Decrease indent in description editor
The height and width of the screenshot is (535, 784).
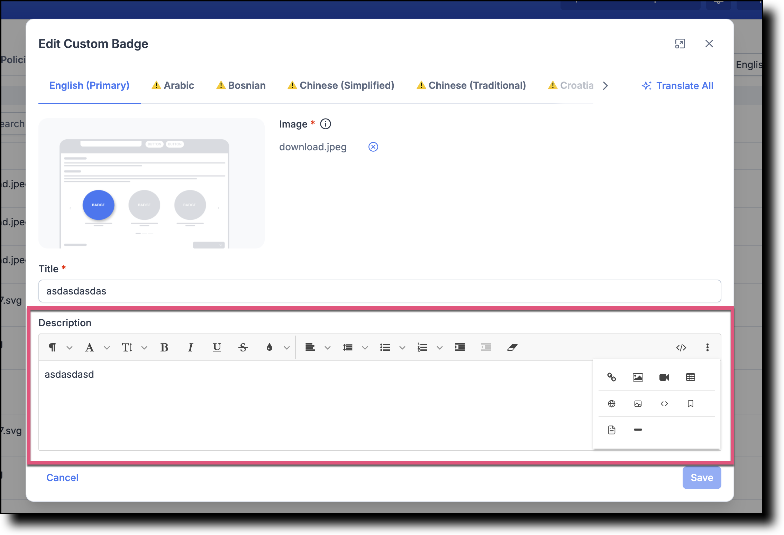tap(486, 347)
